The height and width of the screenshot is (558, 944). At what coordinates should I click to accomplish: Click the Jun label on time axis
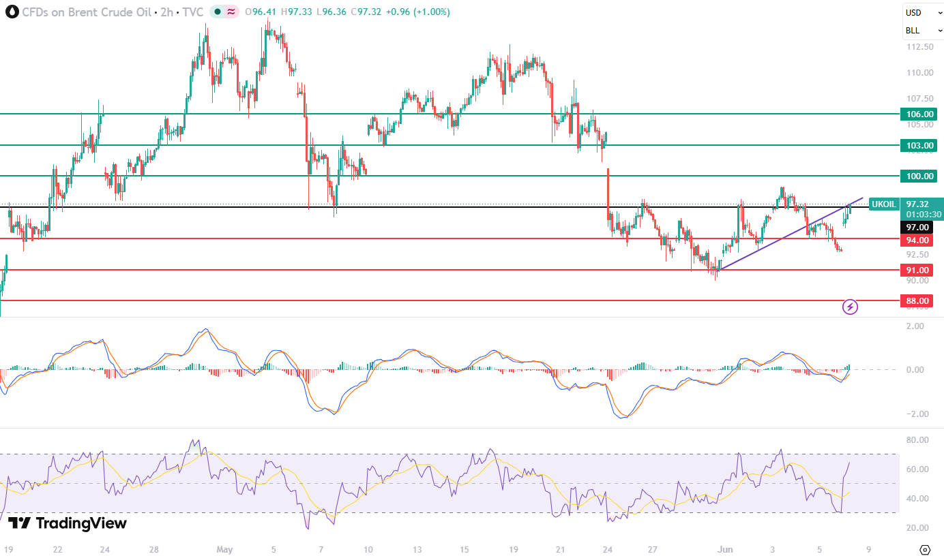(x=724, y=549)
